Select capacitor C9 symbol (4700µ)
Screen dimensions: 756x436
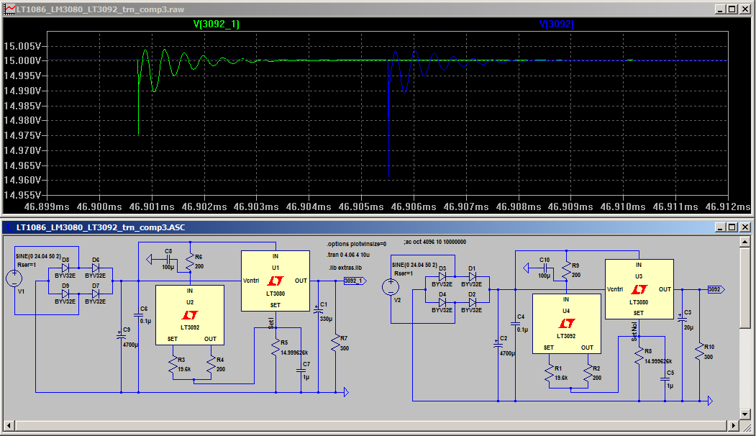(121, 336)
